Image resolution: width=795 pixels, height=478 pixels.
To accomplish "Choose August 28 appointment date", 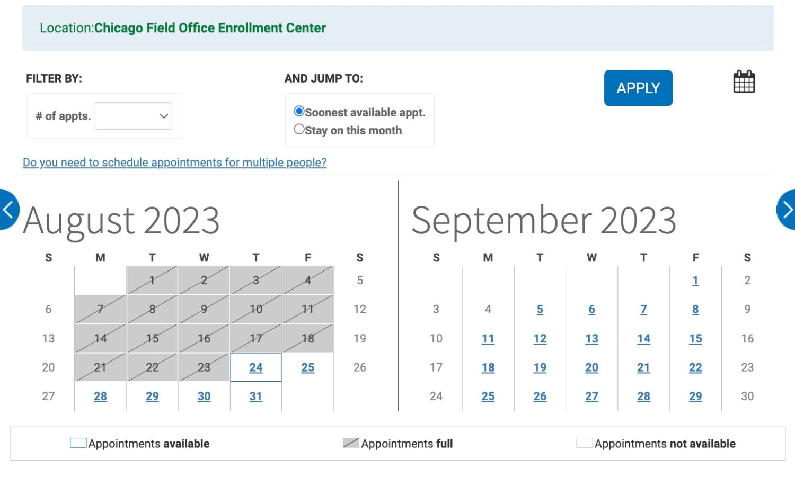I will pyautogui.click(x=100, y=396).
